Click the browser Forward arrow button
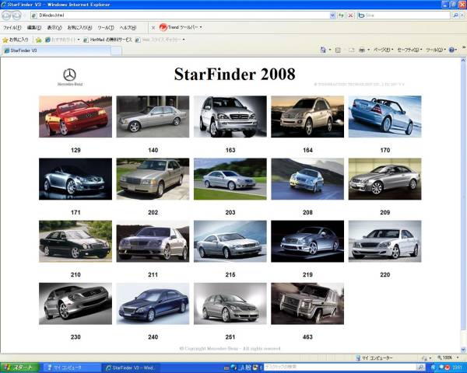 16,16
